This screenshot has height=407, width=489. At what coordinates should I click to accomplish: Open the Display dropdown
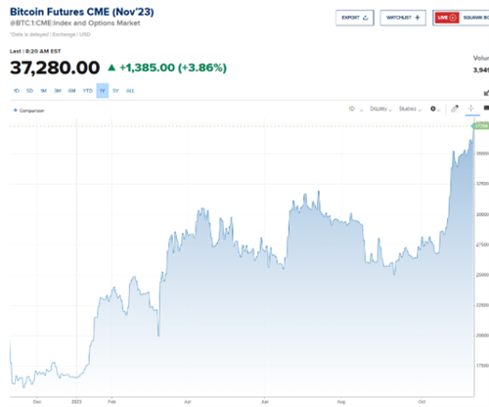380,109
